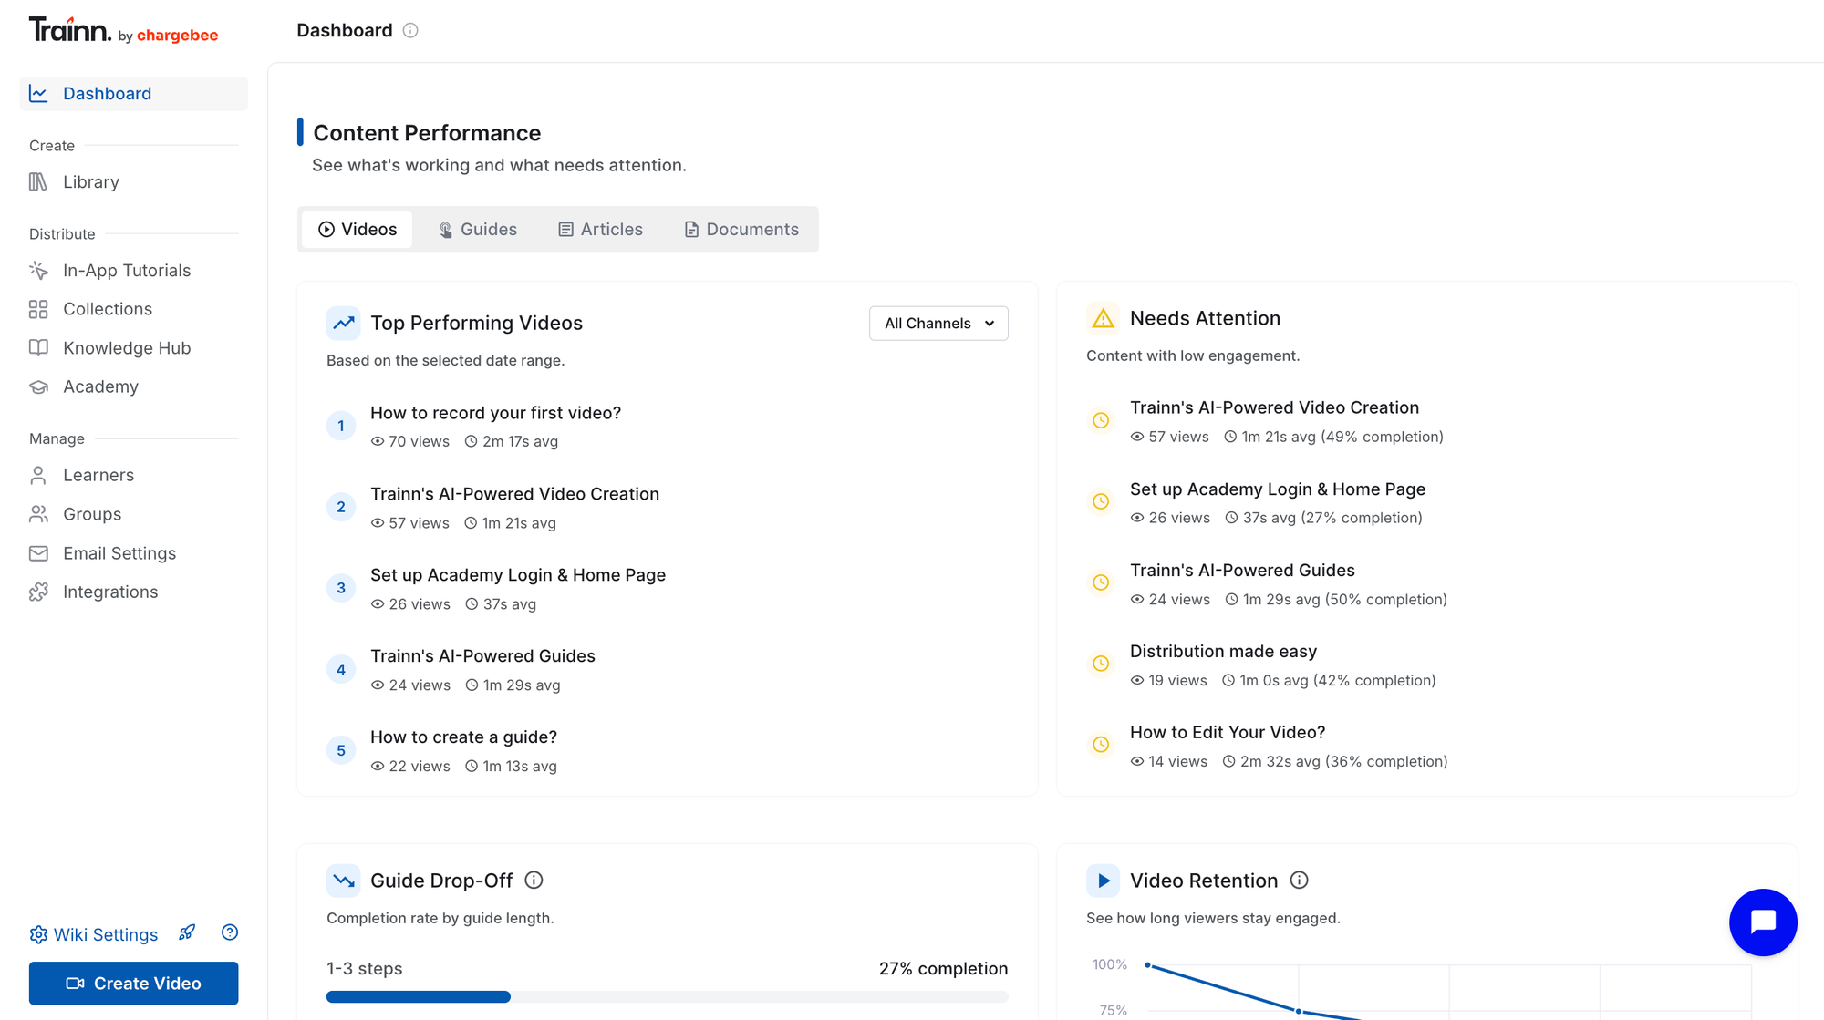Click the 70 views stat text

[x=419, y=441]
